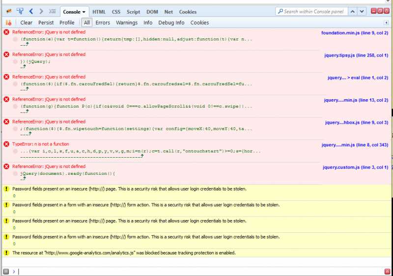Select jQuery(document).ready(function(){ code line
Image resolution: width=393 pixels, height=276 pixels.
coord(68,173)
